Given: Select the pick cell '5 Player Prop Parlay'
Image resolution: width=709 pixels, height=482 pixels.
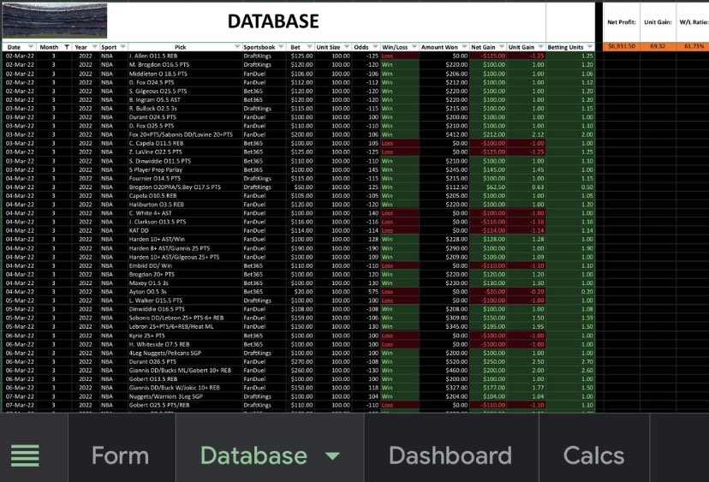Looking at the screenshot, I should click(184, 170).
